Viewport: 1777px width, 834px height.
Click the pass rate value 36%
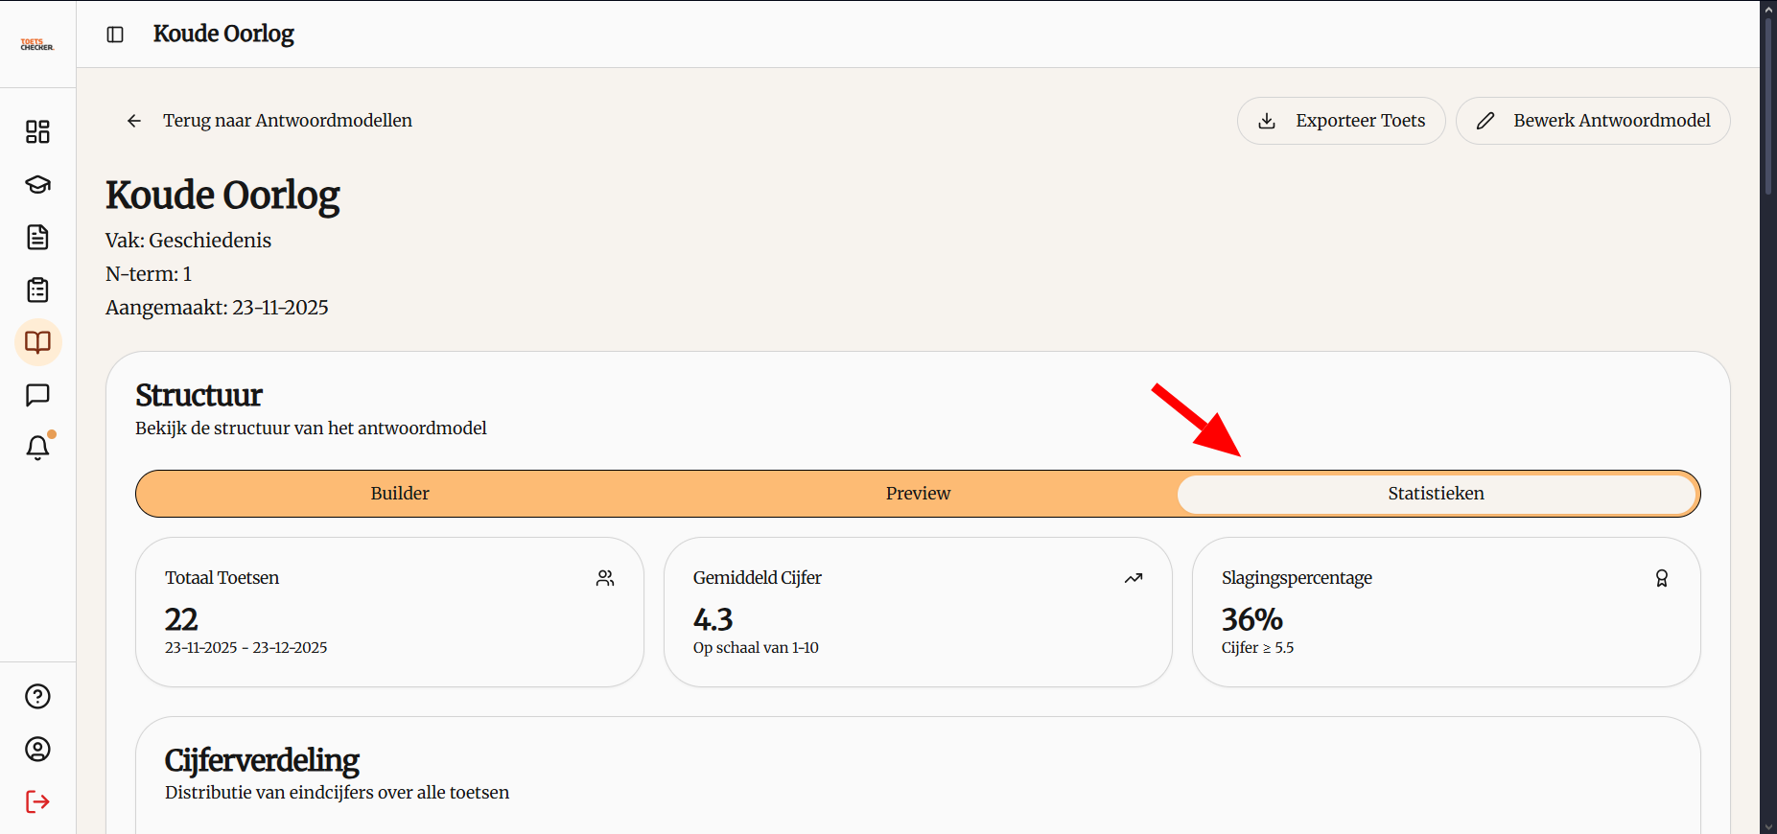pos(1252,619)
